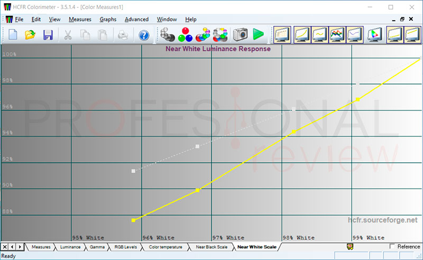This screenshot has height=260, width=423.
Task: Open the Advanced menu
Action: coord(136,20)
